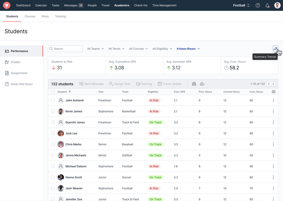
Task: Click the cloud download export icon
Action: click(x=202, y=84)
